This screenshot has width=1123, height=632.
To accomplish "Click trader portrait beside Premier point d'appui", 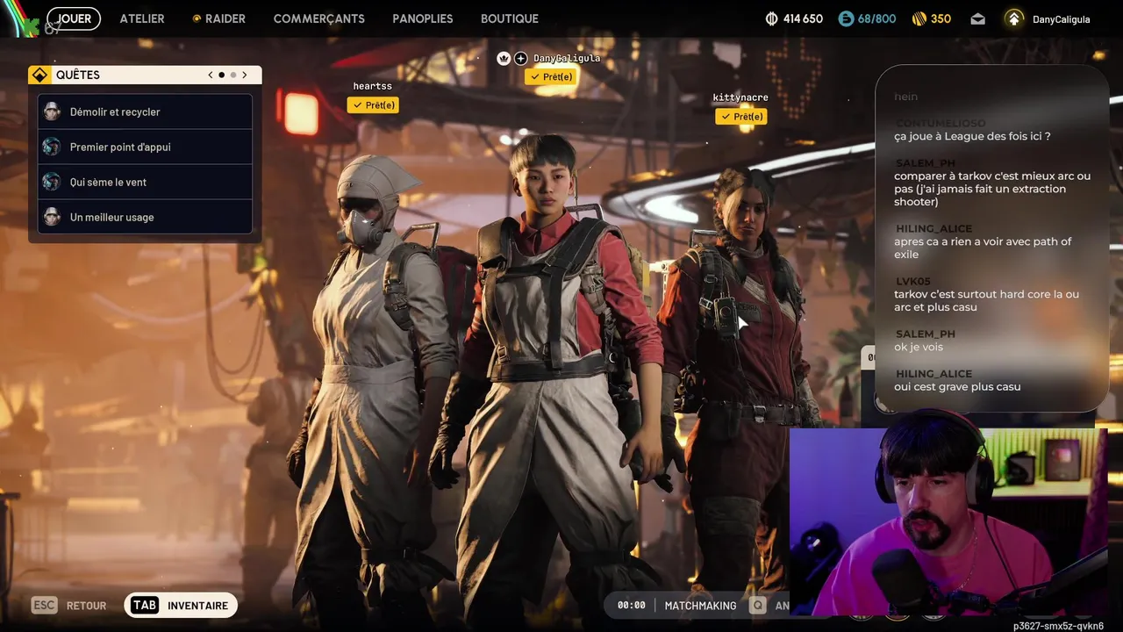I will click(x=52, y=147).
